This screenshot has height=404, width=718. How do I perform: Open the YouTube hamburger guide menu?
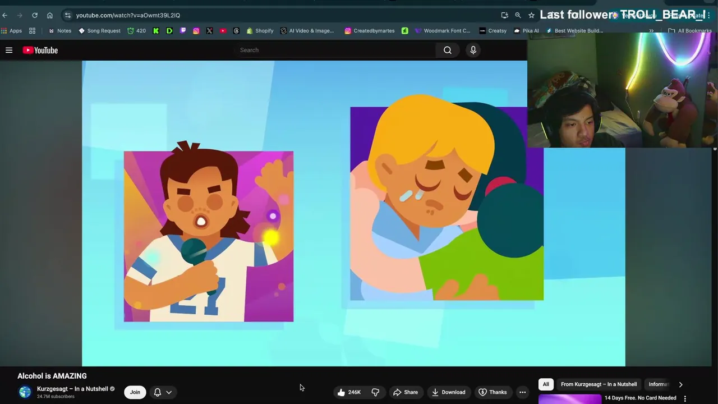point(9,50)
